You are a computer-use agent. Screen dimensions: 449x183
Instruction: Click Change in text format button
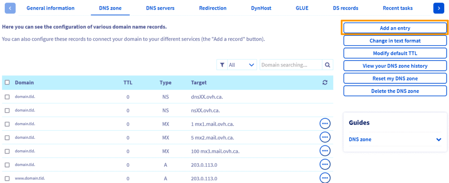[x=395, y=41]
